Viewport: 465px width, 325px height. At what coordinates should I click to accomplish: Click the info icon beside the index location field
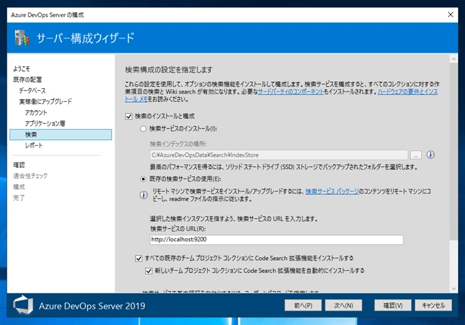[430, 155]
